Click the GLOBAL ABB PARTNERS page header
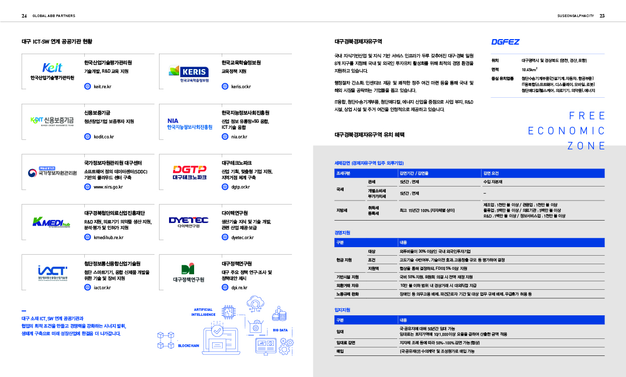 point(54,16)
